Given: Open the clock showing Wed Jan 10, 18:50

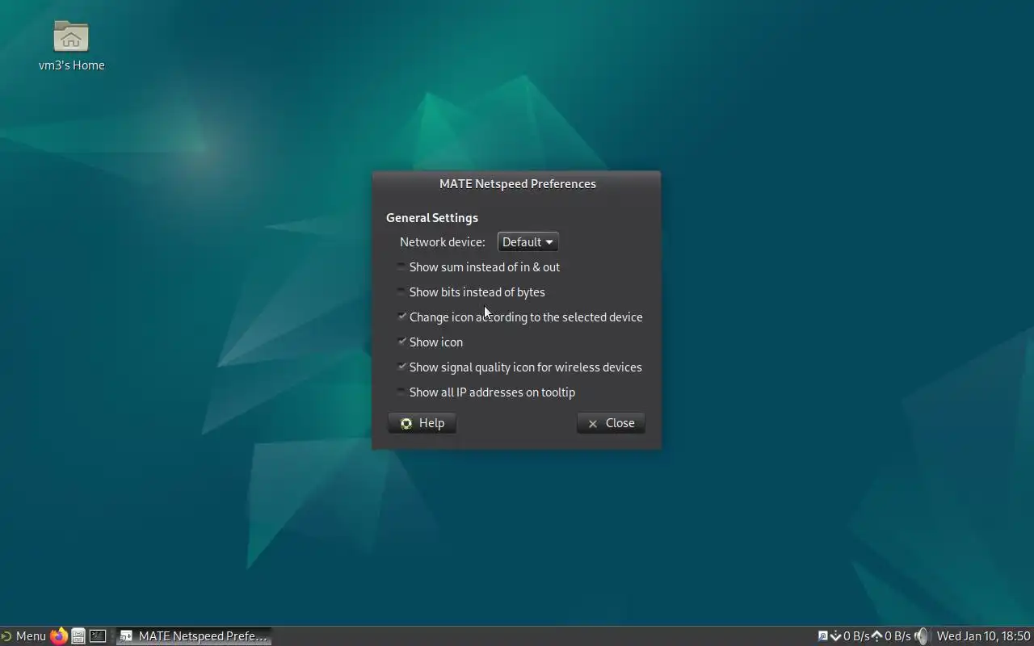Looking at the screenshot, I should click(x=983, y=636).
